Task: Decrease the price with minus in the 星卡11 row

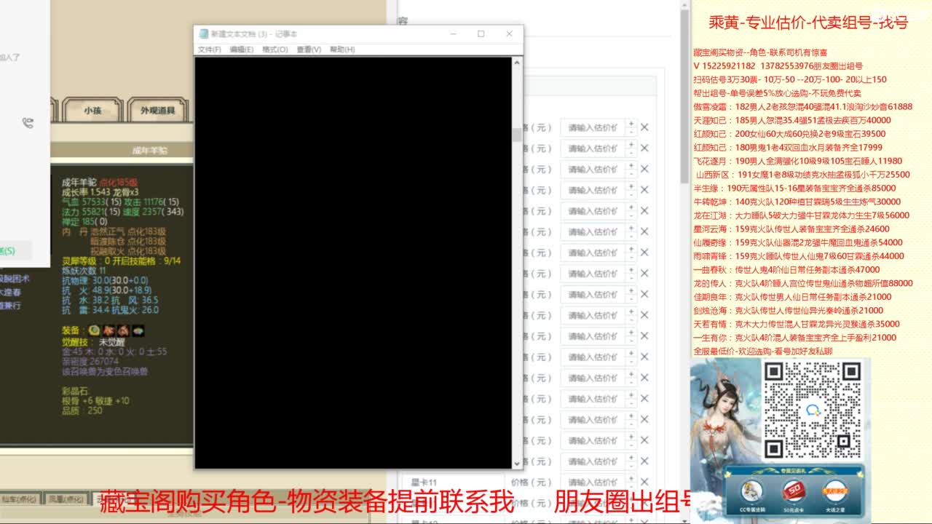Action: tap(631, 487)
